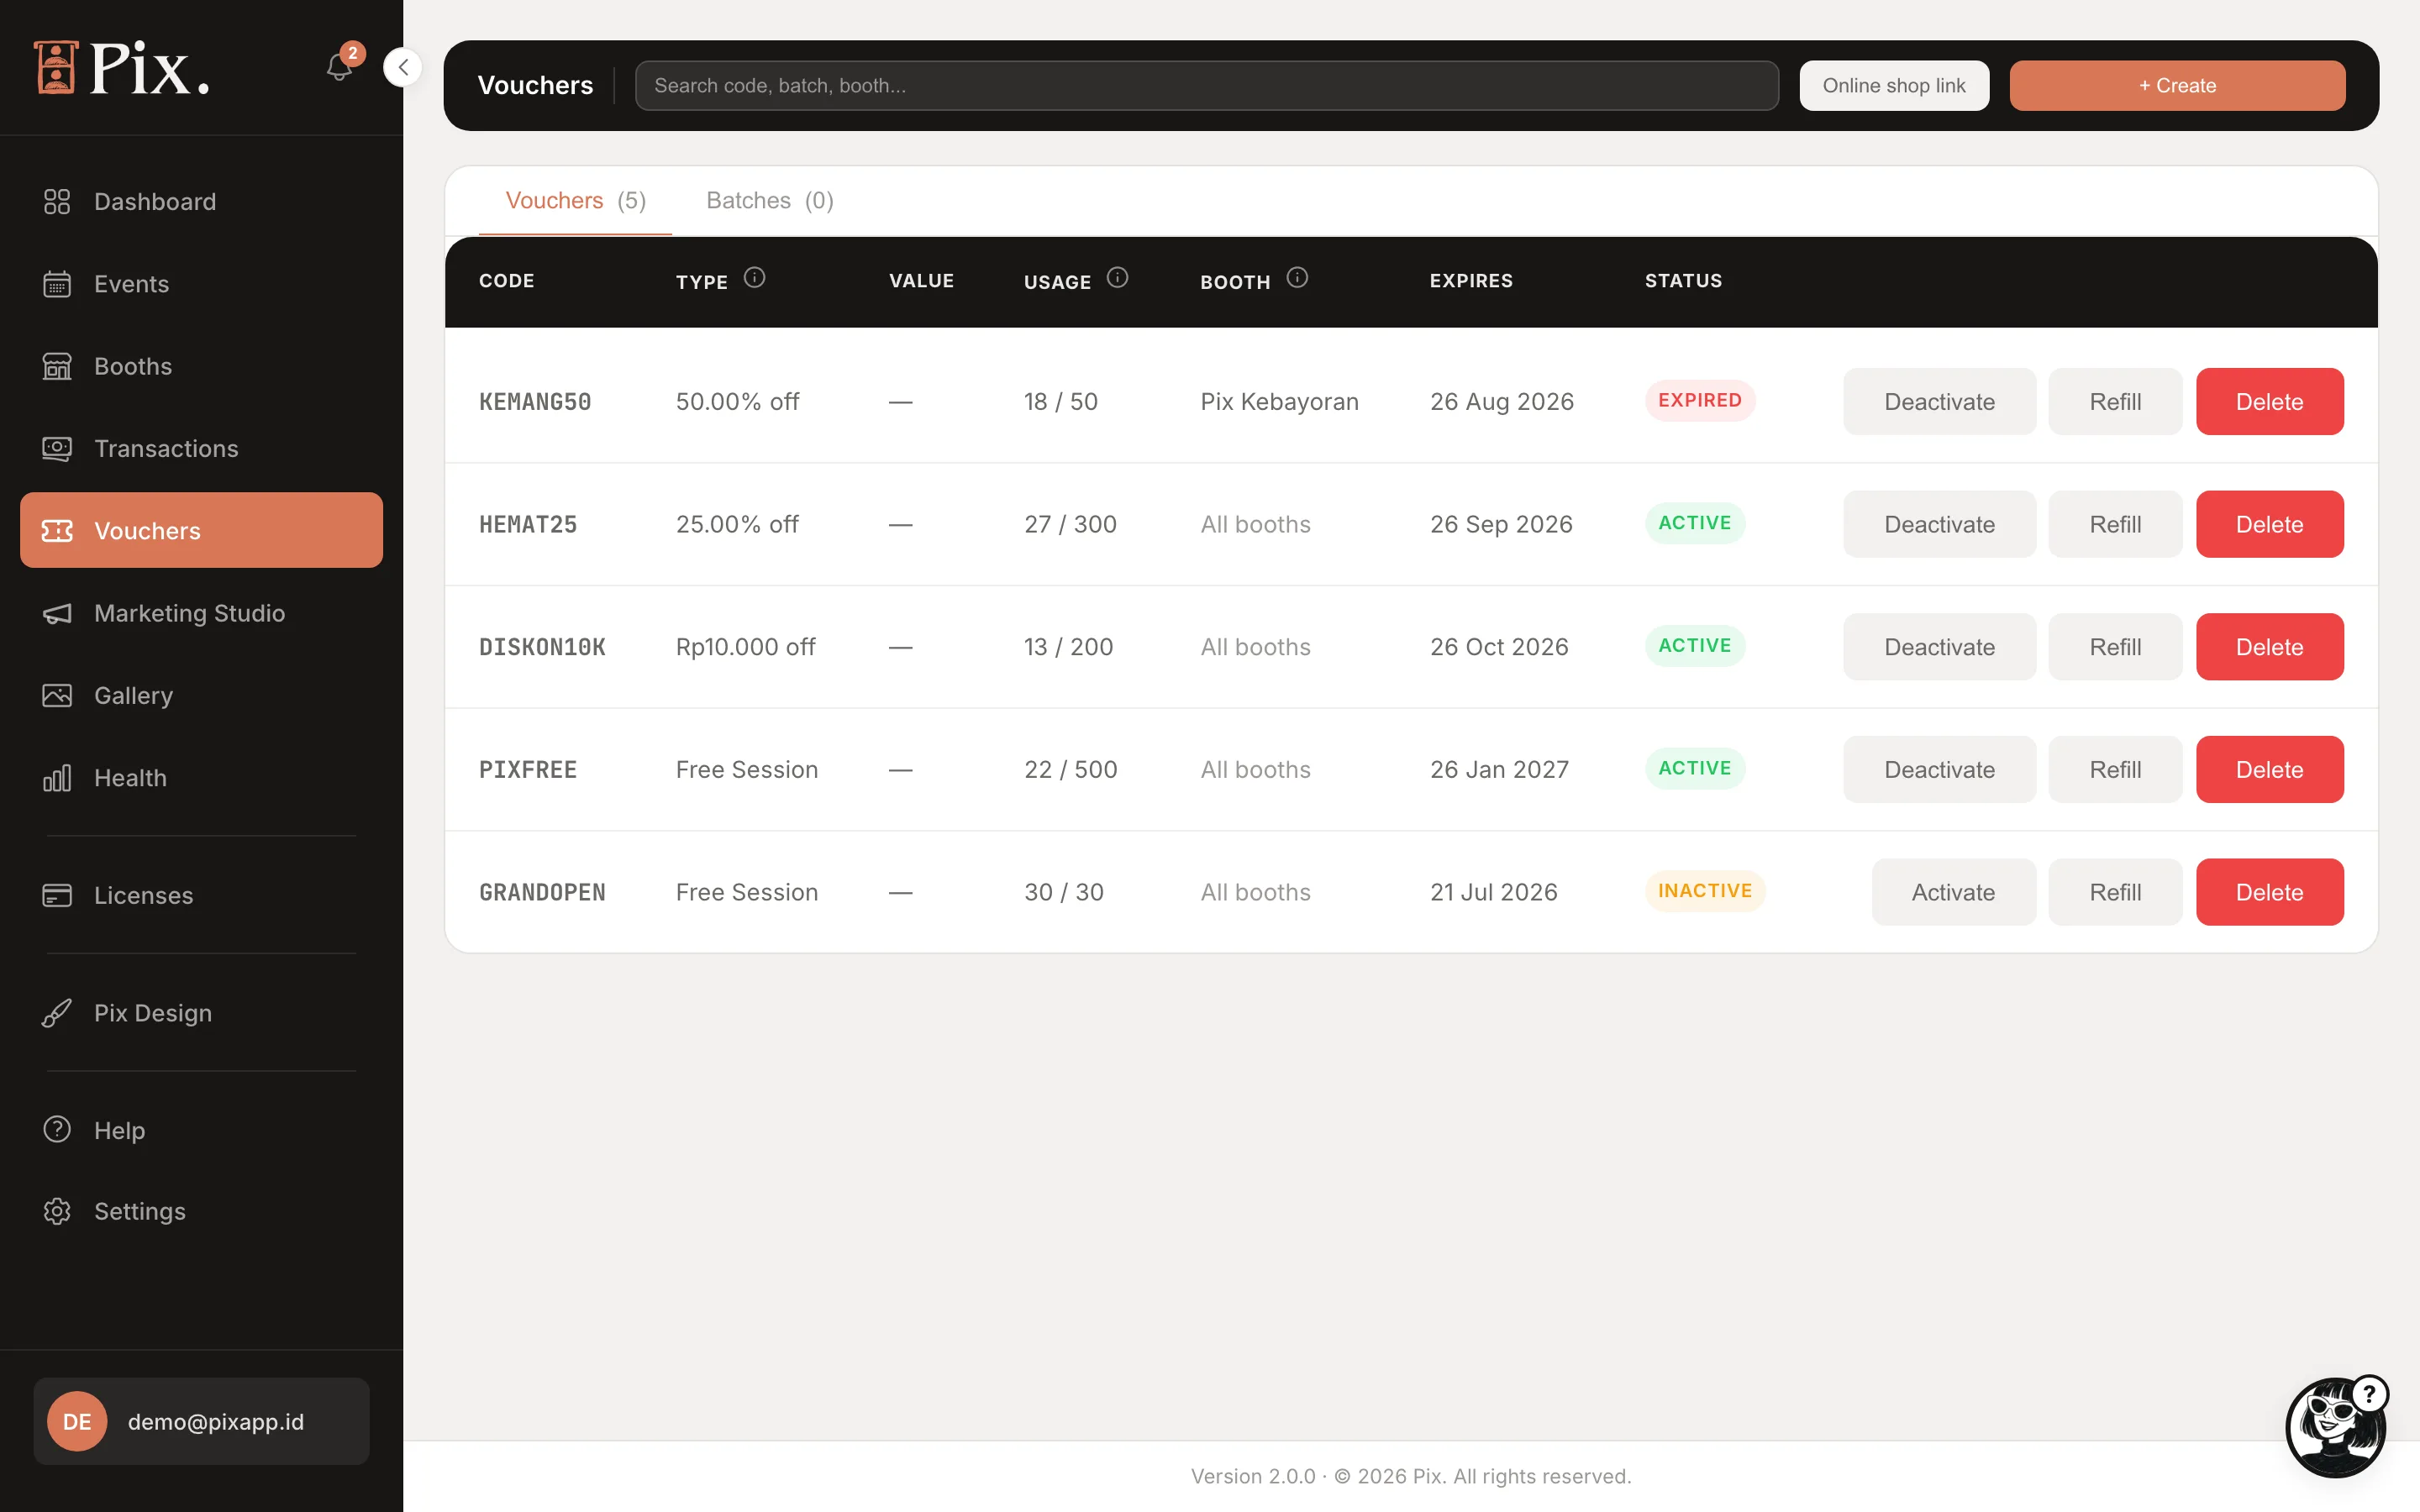Collapse the sidebar with the chevron button
Image resolution: width=2420 pixels, height=1512 pixels.
click(x=402, y=67)
